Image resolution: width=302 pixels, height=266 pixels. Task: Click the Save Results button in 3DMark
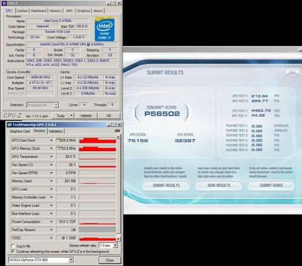click(219, 186)
